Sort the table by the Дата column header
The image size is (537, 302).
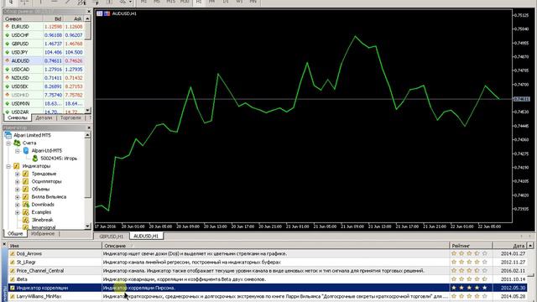[x=509, y=246]
